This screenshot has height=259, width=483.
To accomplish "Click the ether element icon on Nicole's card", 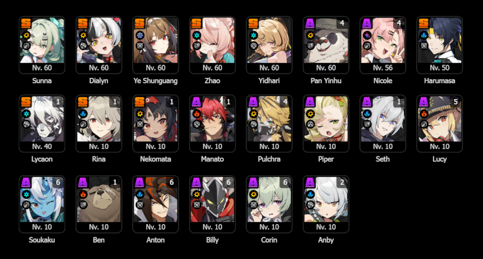I will coord(367,36).
